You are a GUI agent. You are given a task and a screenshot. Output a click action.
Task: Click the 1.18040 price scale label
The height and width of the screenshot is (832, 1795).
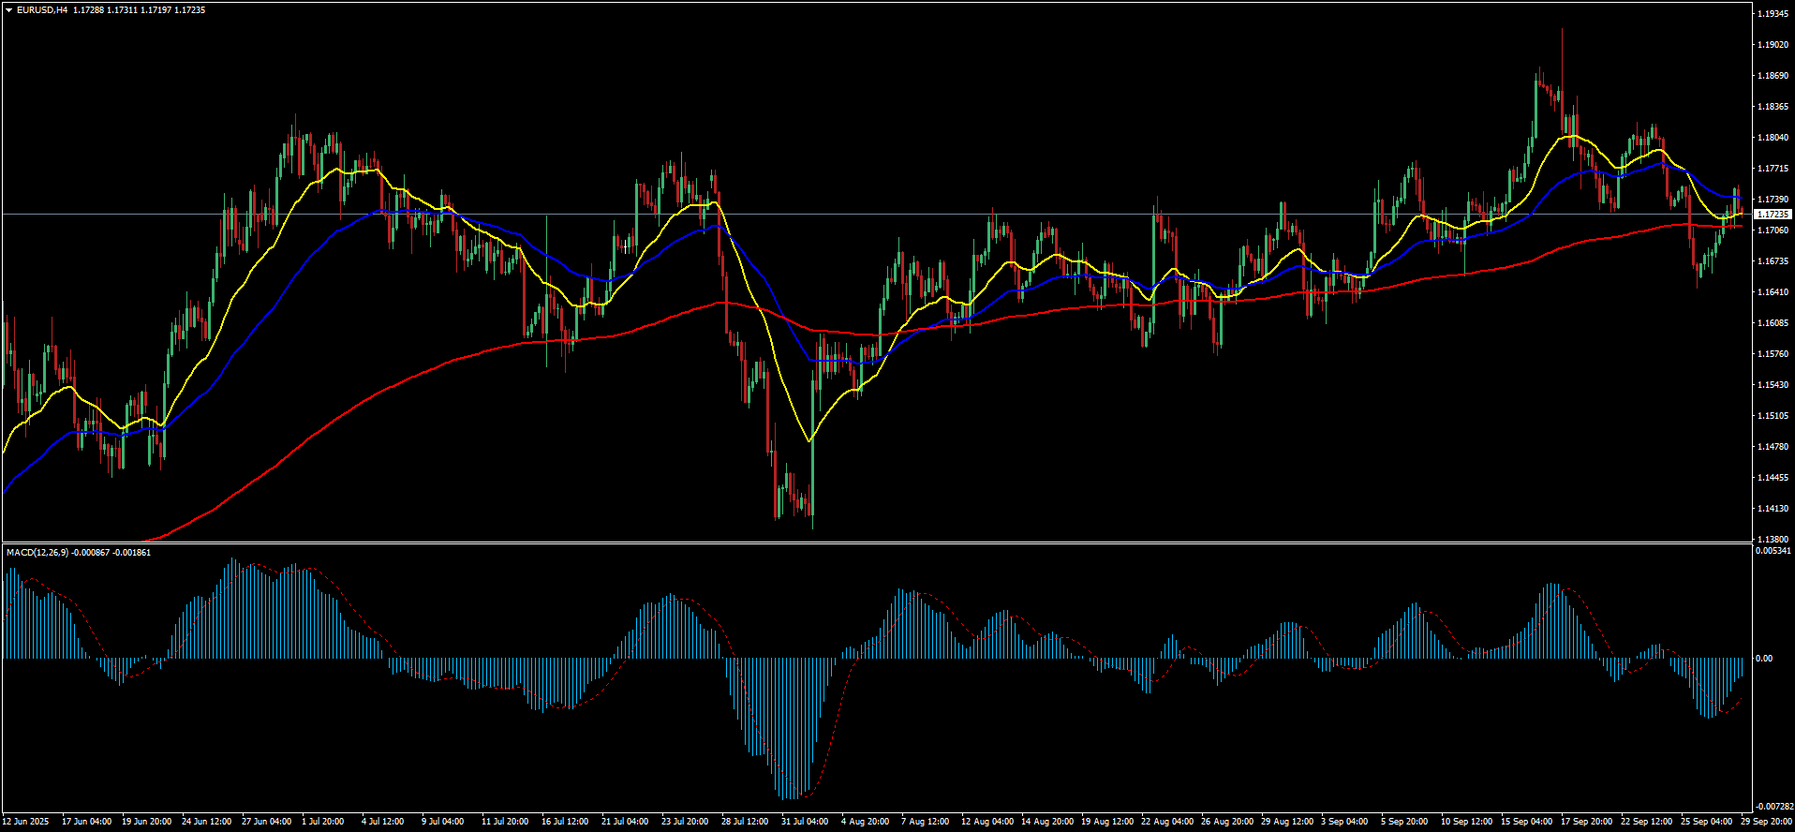pos(1773,138)
